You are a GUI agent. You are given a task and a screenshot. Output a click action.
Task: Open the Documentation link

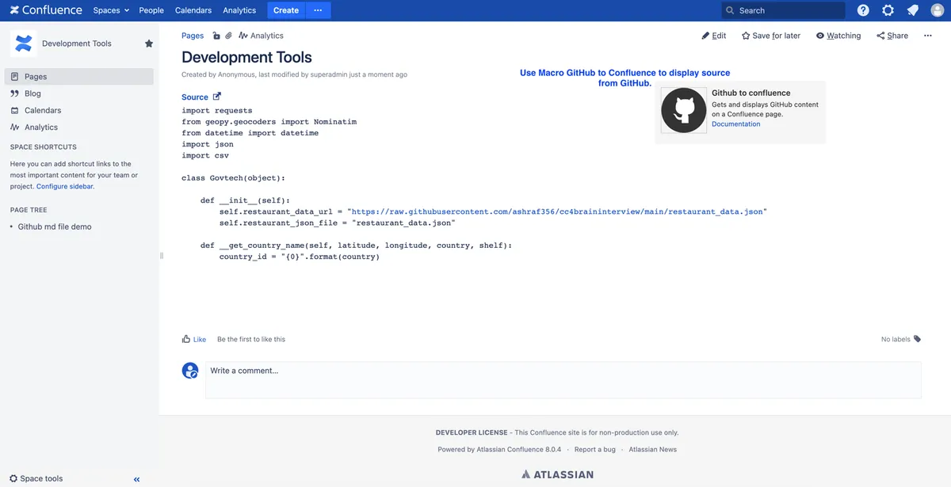(735, 124)
